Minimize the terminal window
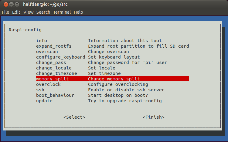Screen dimensions: 228x142 point(11,4)
